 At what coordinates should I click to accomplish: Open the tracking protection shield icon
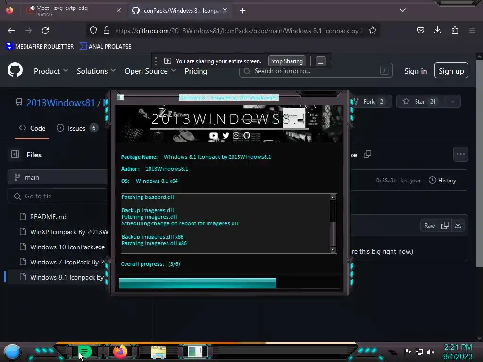pos(93,31)
